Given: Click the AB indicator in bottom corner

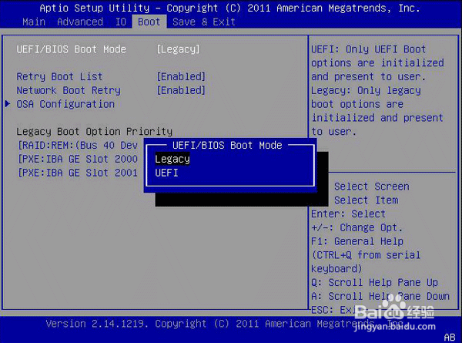Looking at the screenshot, I should 450,337.
